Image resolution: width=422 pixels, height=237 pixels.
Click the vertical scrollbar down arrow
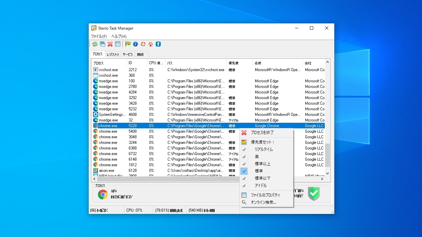(328, 173)
